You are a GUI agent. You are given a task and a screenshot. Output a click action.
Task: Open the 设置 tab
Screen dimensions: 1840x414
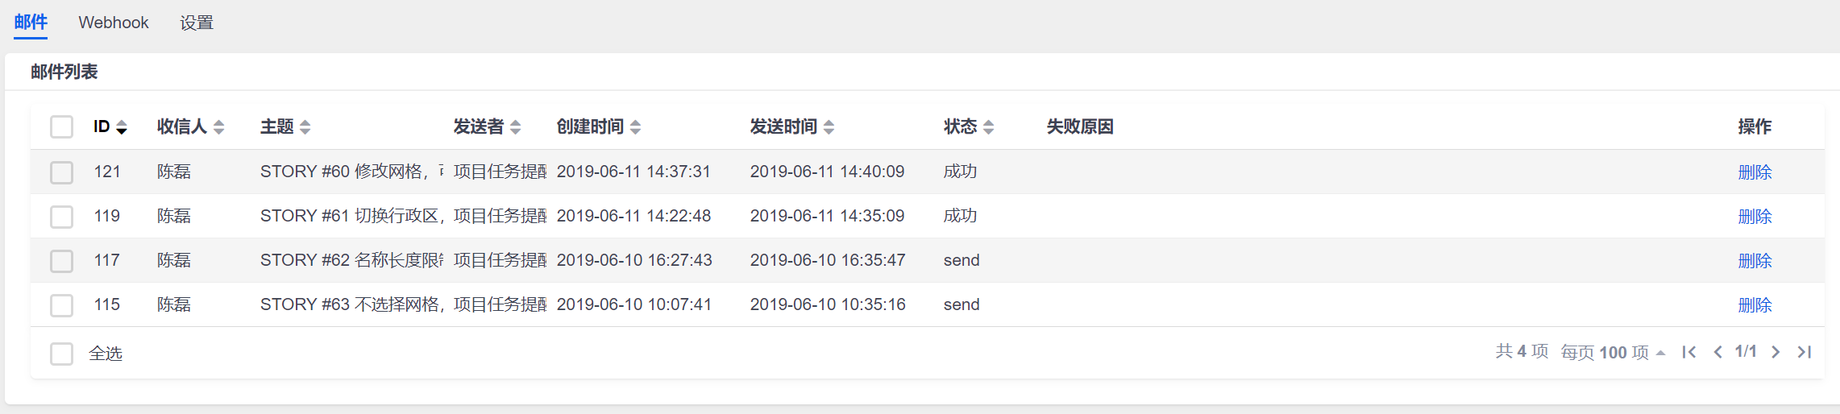197,23
